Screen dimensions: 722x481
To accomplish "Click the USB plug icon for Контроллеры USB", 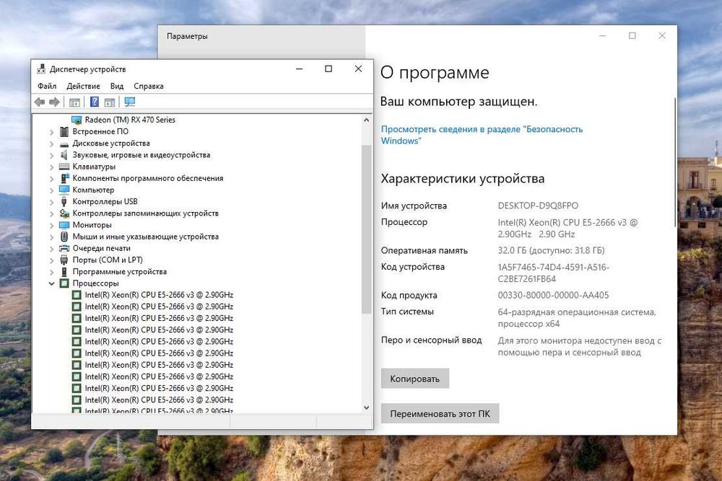I will pyautogui.click(x=64, y=201).
